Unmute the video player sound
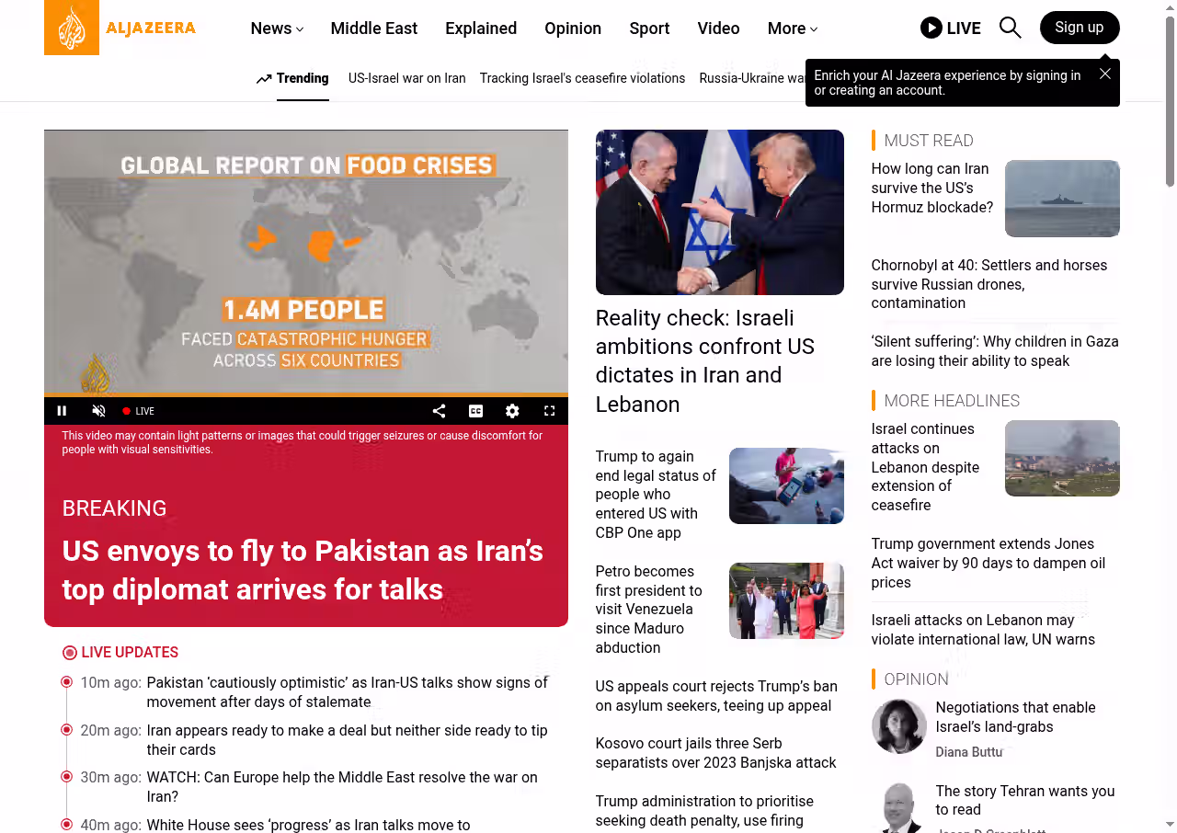Image resolution: width=1177 pixels, height=833 pixels. point(99,411)
